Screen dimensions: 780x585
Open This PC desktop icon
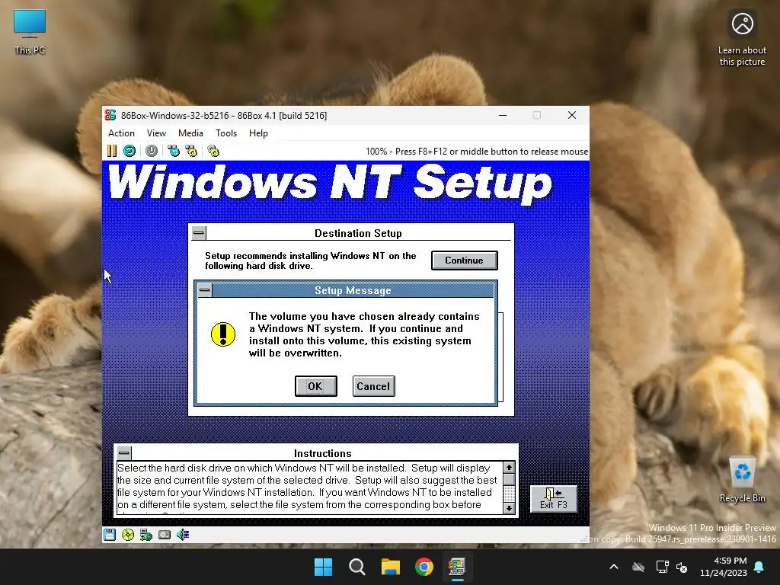pos(30,32)
